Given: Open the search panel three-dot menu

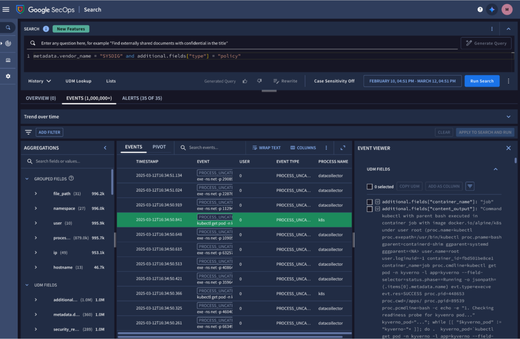Looking at the screenshot, I should [x=492, y=29].
